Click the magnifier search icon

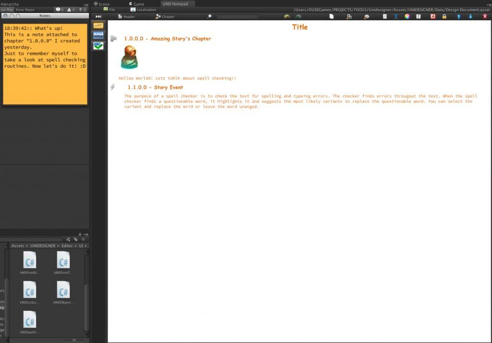coord(209,16)
